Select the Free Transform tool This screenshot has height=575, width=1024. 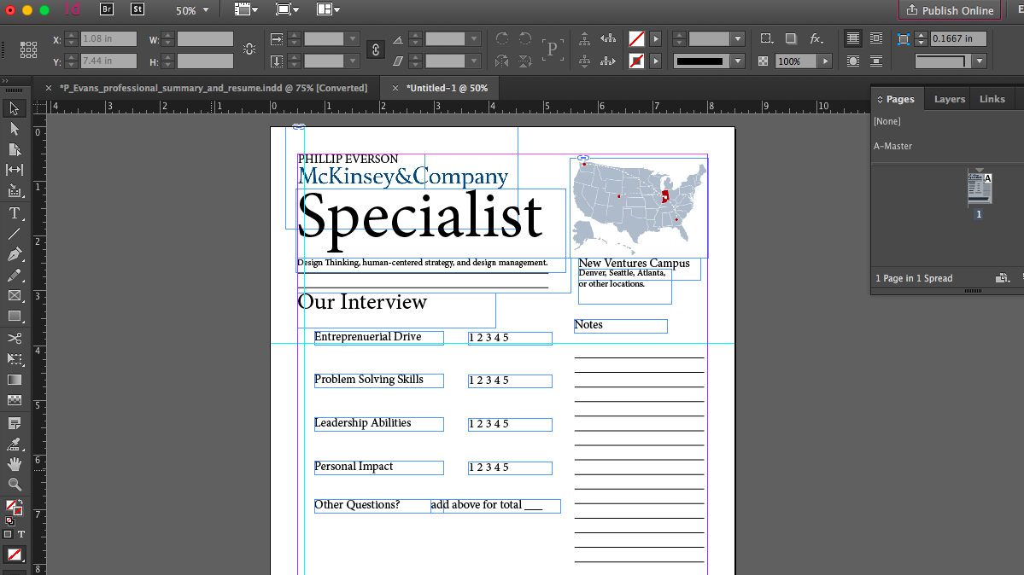[x=14, y=359]
